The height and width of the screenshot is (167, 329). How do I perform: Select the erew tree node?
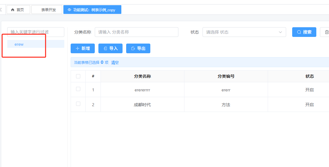pos(19,44)
